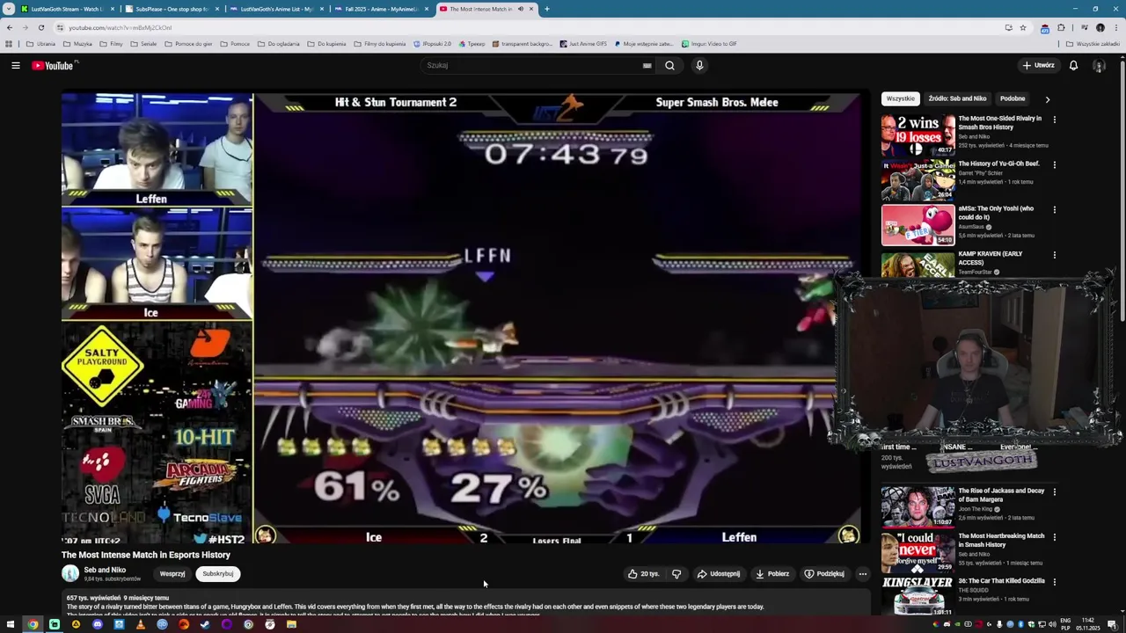Open options for The Rise of Jackass video
1126x633 pixels.
(x=1054, y=491)
